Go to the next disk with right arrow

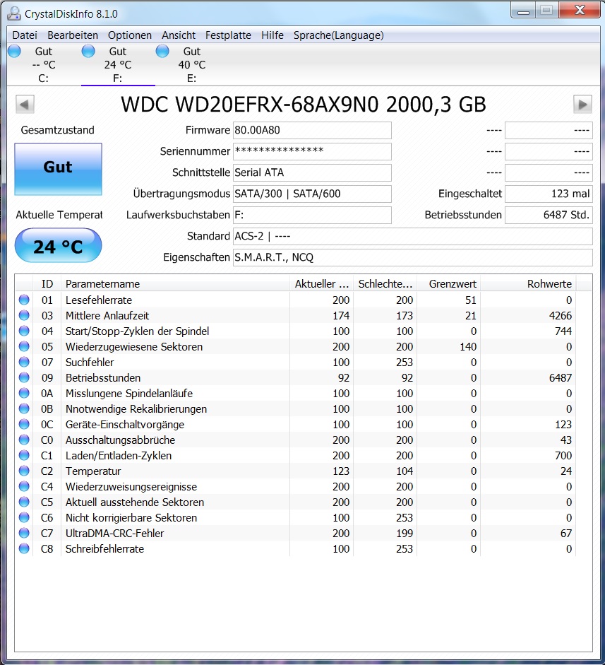tap(582, 105)
